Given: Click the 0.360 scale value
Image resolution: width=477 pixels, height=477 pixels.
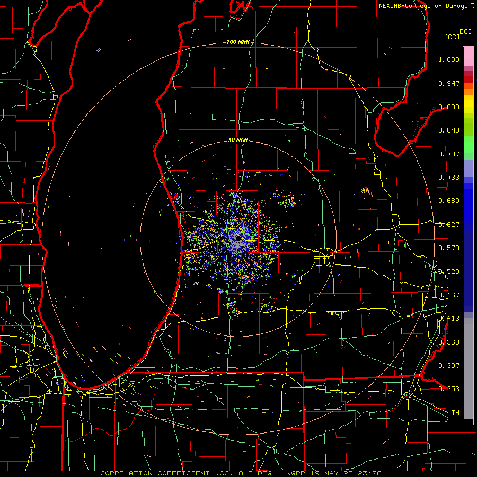Looking at the screenshot, I should pos(449,342).
